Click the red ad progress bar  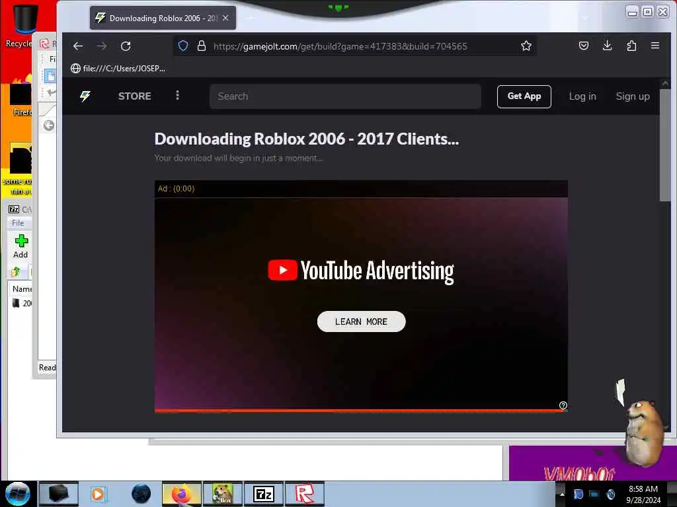(x=360, y=411)
